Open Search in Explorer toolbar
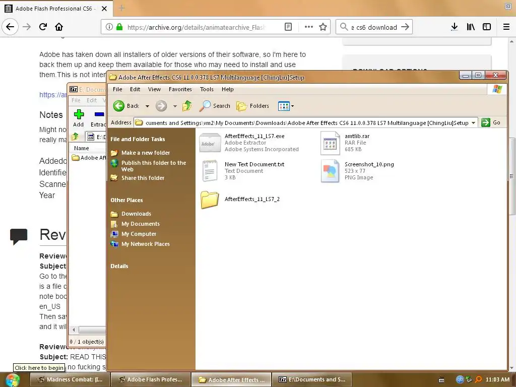The width and height of the screenshot is (516, 387). tap(215, 106)
